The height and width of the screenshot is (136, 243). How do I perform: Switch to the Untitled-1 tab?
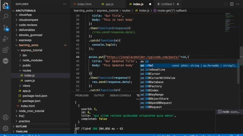coord(167,4)
